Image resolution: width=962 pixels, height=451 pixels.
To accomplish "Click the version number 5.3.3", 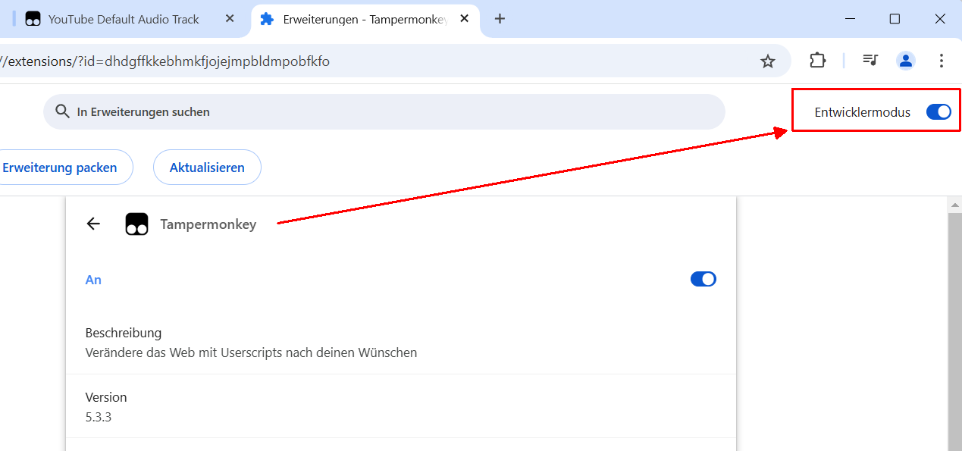I will point(99,417).
